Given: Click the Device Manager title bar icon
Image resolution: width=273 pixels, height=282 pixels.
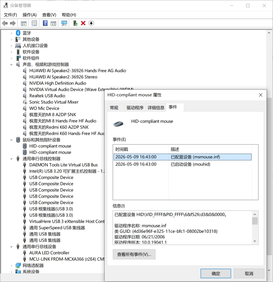Looking at the screenshot, I should pos(6,5).
